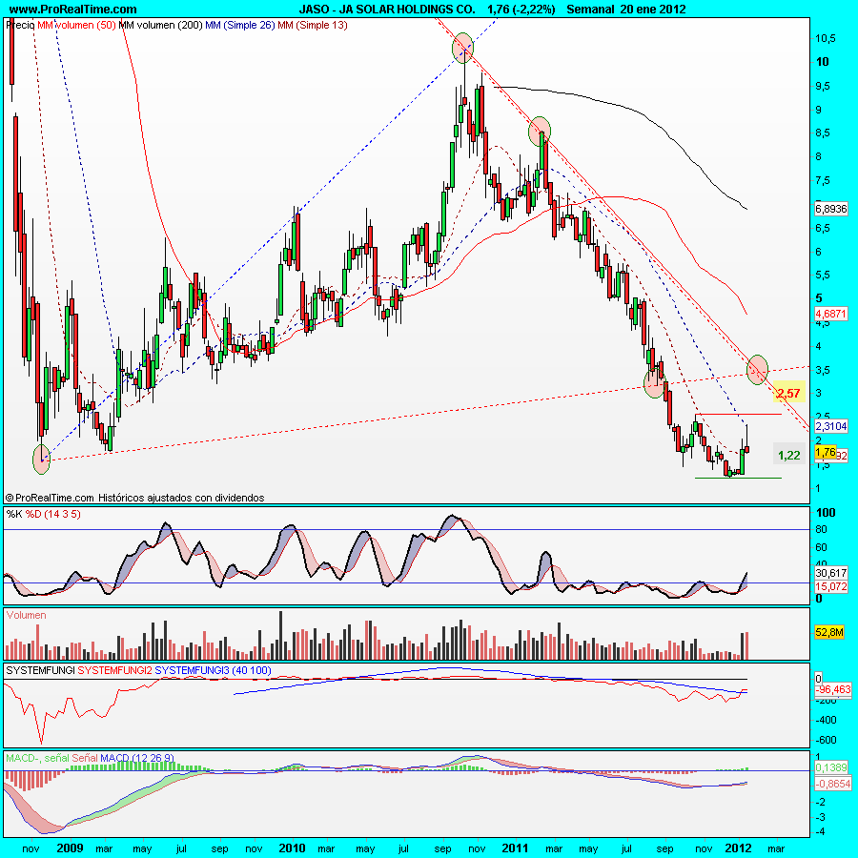Click the 5 level on price axis
This screenshot has height=858, width=858.
coord(819,298)
